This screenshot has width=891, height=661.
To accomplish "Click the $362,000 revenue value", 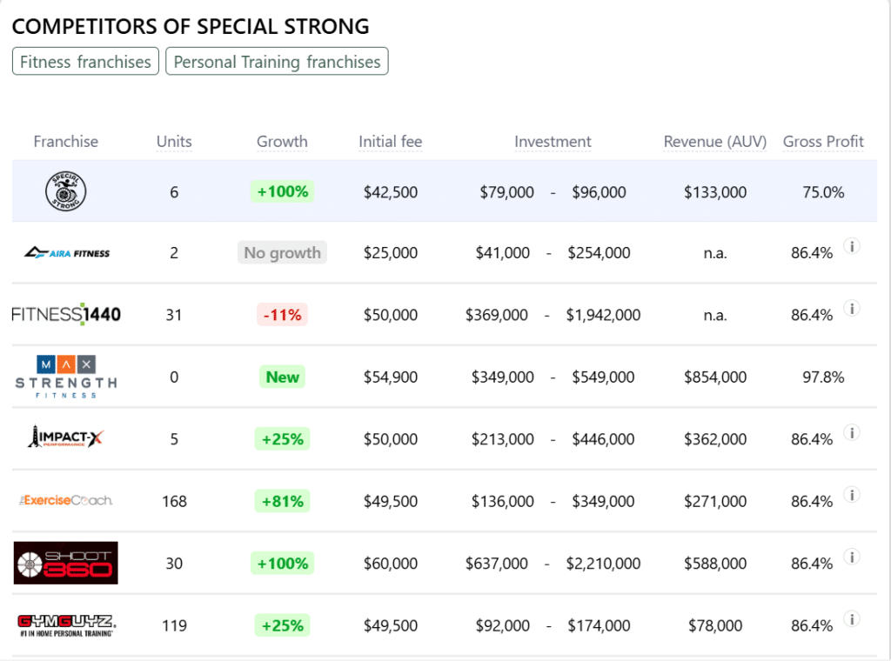I will (715, 439).
